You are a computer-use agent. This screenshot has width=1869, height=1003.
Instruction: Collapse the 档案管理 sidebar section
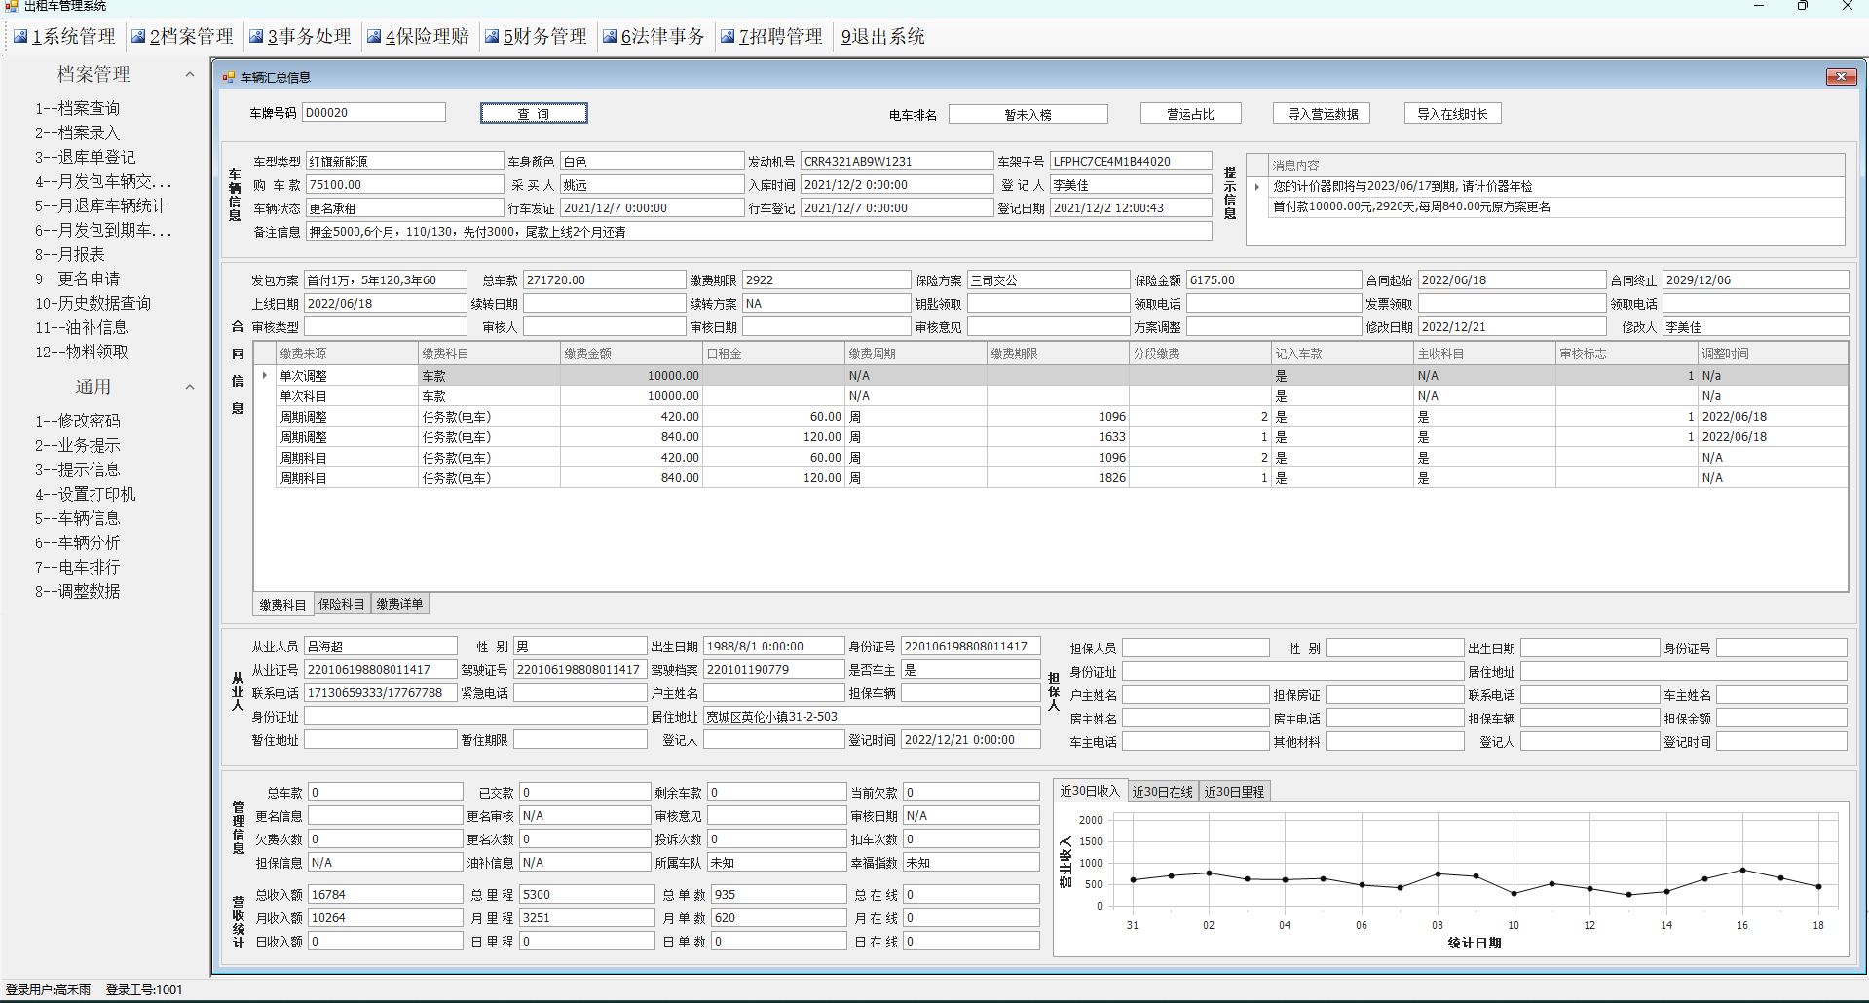point(190,74)
